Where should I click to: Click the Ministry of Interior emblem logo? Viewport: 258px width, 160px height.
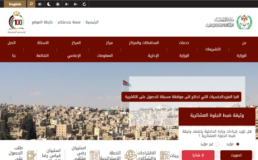[x=242, y=22]
